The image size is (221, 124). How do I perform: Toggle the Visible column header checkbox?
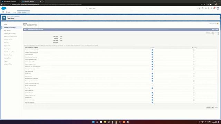[151, 48]
